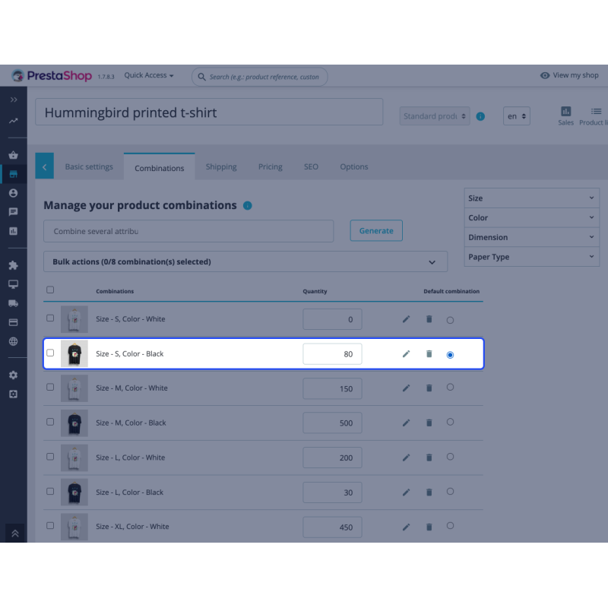Click the top search box
The width and height of the screenshot is (608, 608).
tap(260, 77)
